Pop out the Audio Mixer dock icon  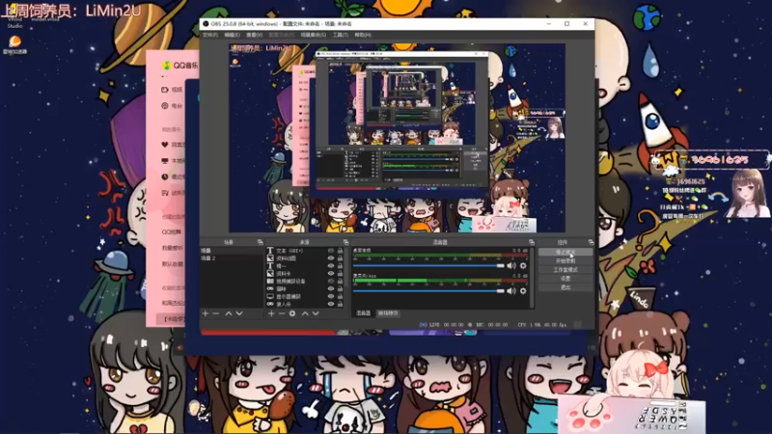click(532, 242)
